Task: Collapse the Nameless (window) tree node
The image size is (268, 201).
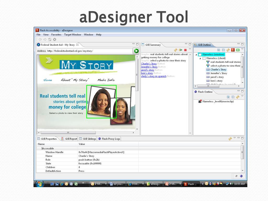Action: click(196, 55)
